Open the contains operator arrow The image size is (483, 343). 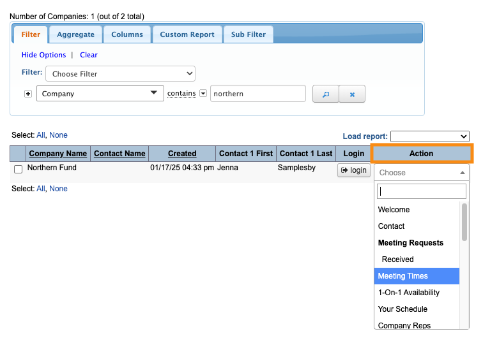[203, 93]
